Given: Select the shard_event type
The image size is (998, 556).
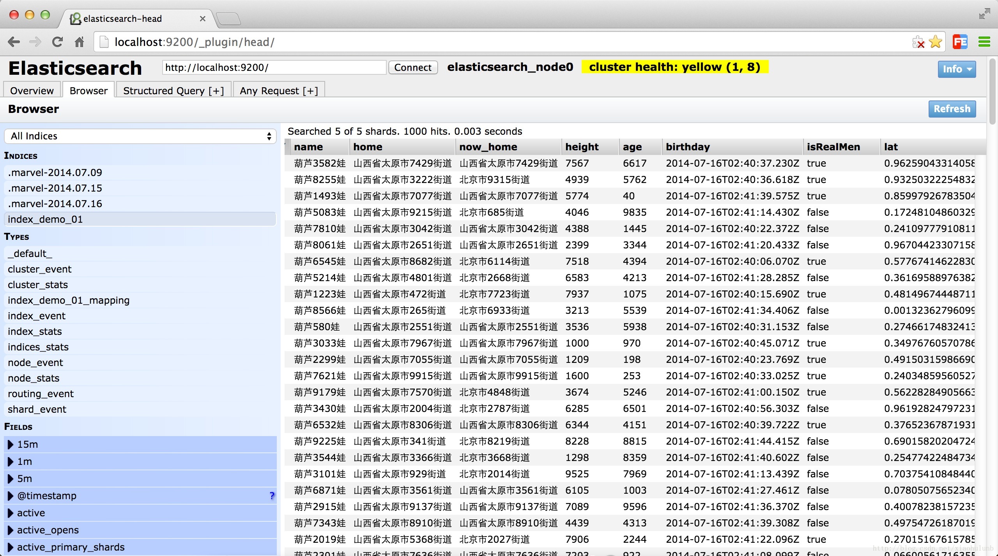Looking at the screenshot, I should (140, 409).
